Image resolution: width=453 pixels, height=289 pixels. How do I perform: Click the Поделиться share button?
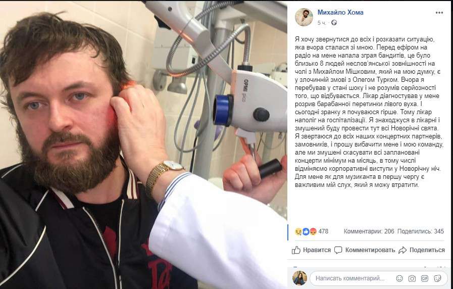click(x=422, y=250)
